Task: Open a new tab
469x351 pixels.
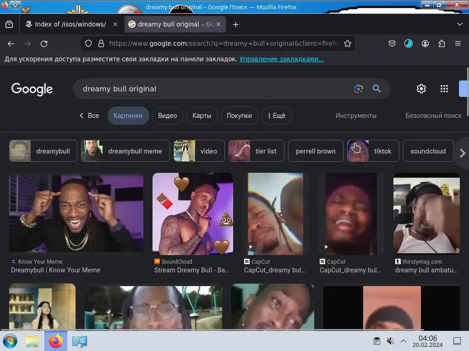Action: pyautogui.click(x=236, y=25)
